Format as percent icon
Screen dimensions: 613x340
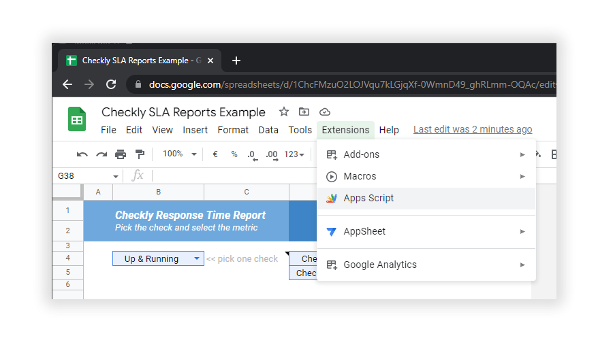pyautogui.click(x=234, y=154)
